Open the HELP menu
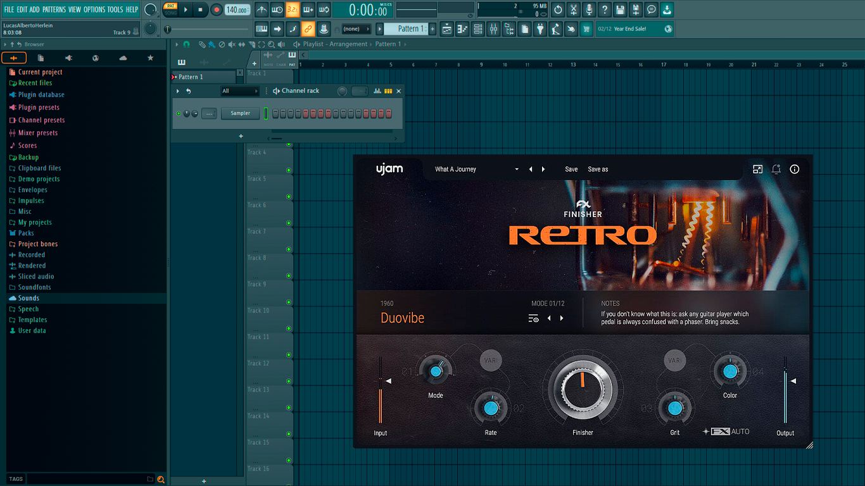Viewport: 865px width, 486px height. coord(132,9)
